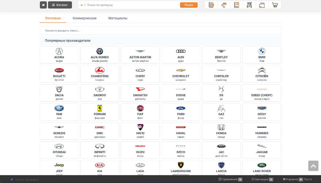Open the KIA brand name

pos(100,171)
